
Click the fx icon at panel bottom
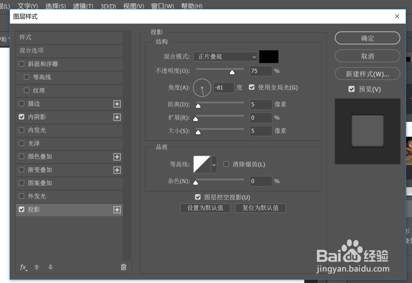23,267
